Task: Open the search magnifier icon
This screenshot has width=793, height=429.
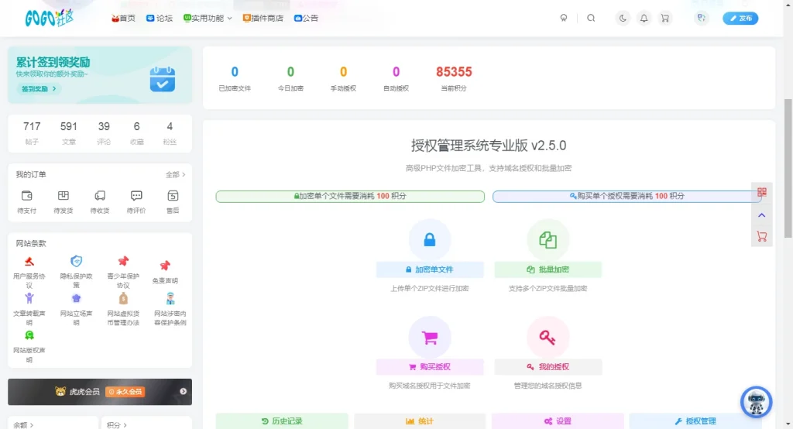Action: 591,19
